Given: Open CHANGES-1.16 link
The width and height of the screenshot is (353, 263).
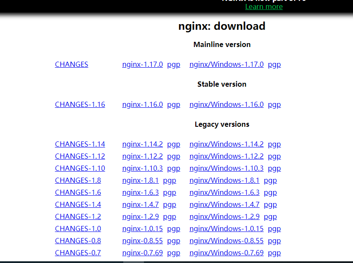Looking at the screenshot, I should pos(80,104).
